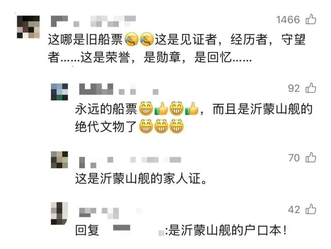Open the top commenter's pixelated avatar
This screenshot has height=249, width=331.
28,27
